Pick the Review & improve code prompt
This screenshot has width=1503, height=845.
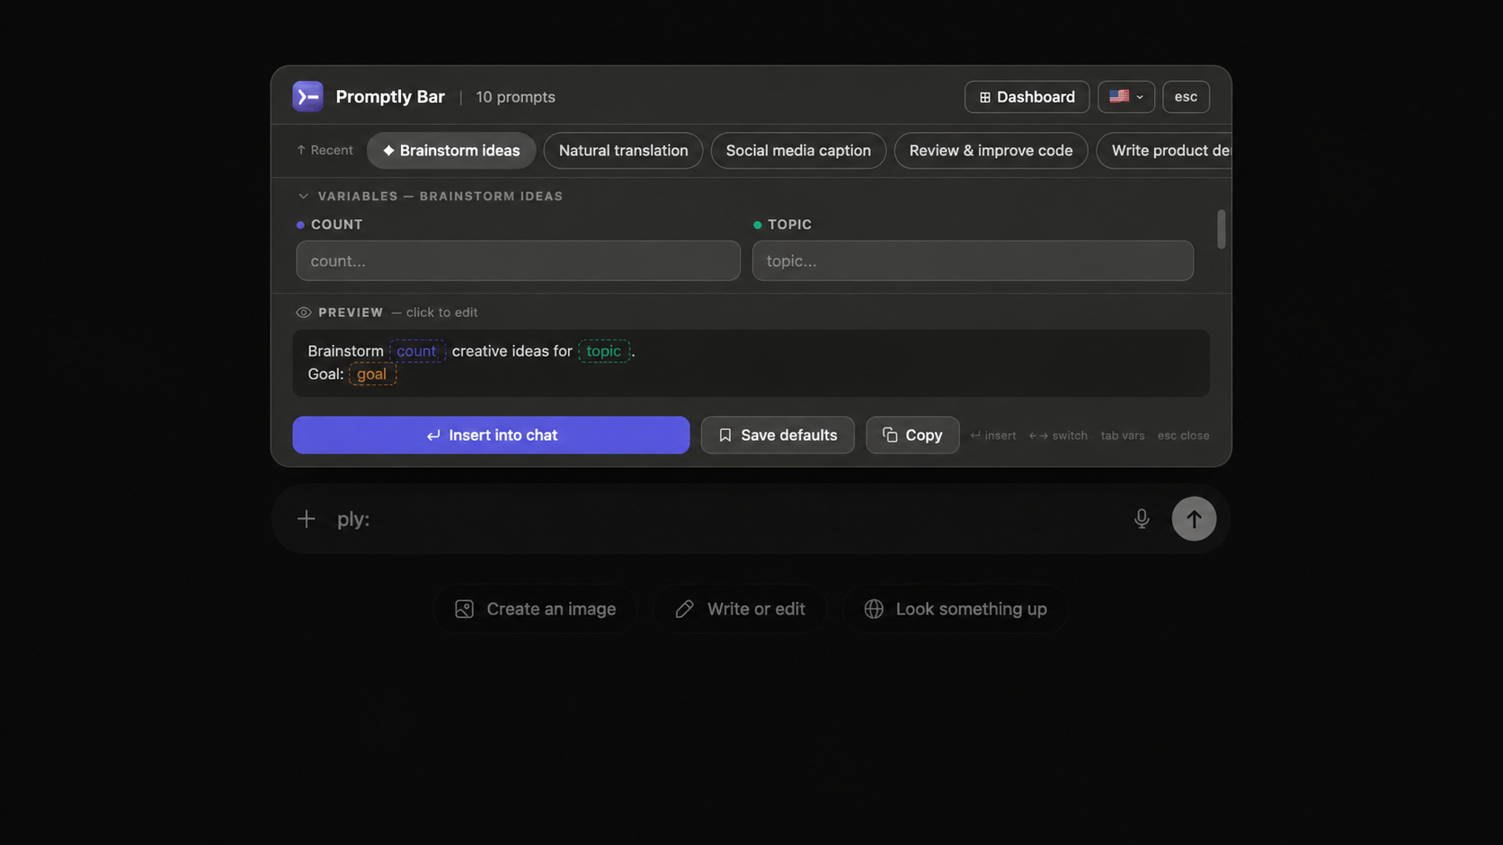click(991, 150)
